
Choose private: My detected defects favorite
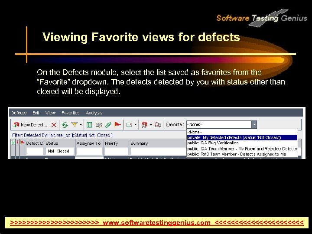242,137
